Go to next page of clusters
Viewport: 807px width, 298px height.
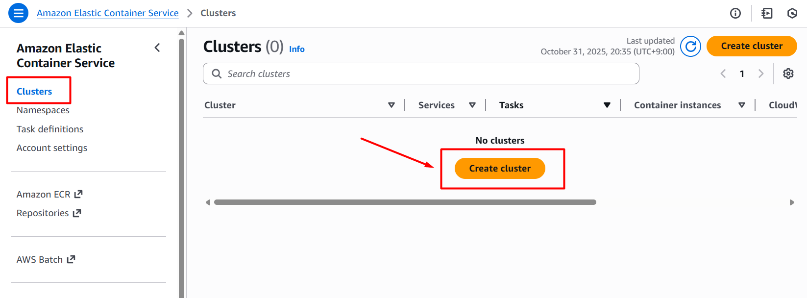(761, 74)
